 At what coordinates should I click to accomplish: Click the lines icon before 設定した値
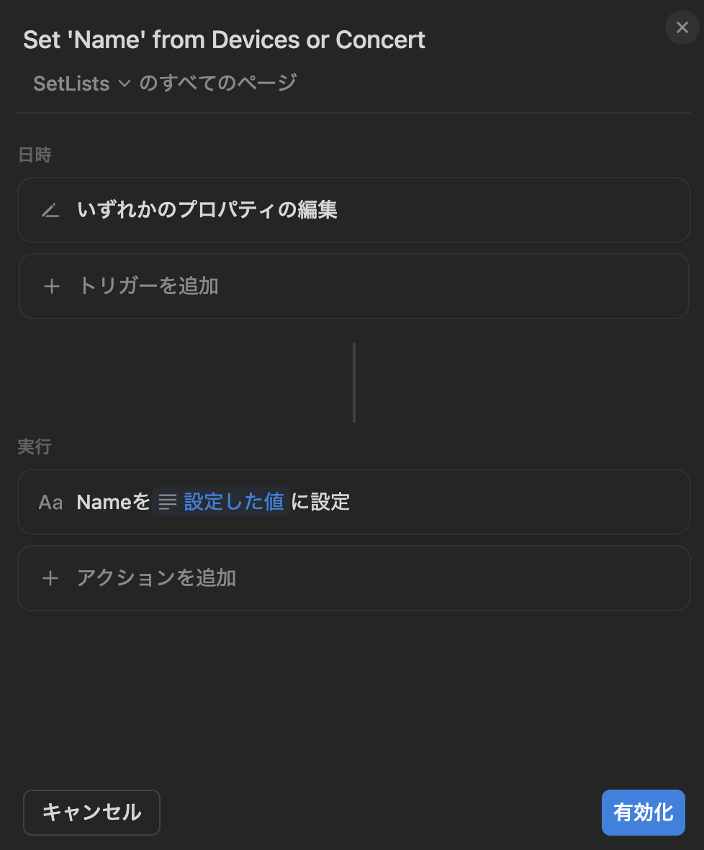click(168, 502)
